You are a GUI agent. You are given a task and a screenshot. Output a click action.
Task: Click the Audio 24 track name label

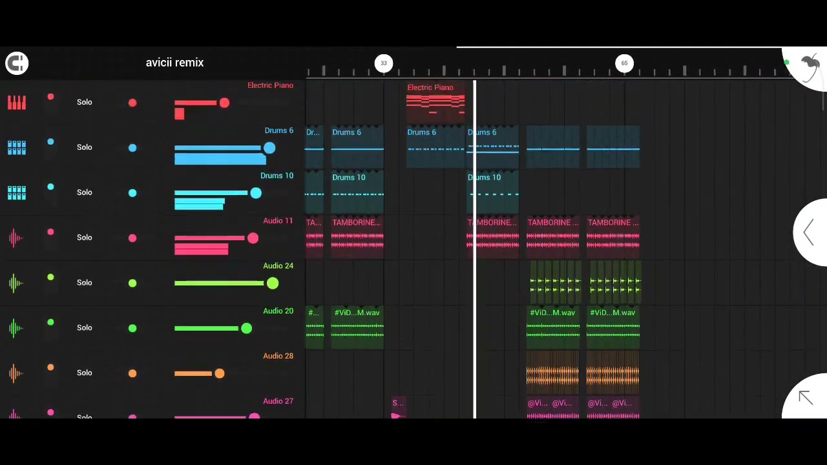tap(278, 266)
